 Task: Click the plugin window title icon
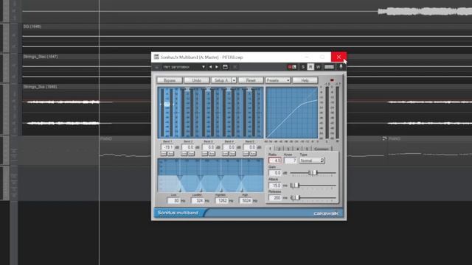[x=156, y=57]
